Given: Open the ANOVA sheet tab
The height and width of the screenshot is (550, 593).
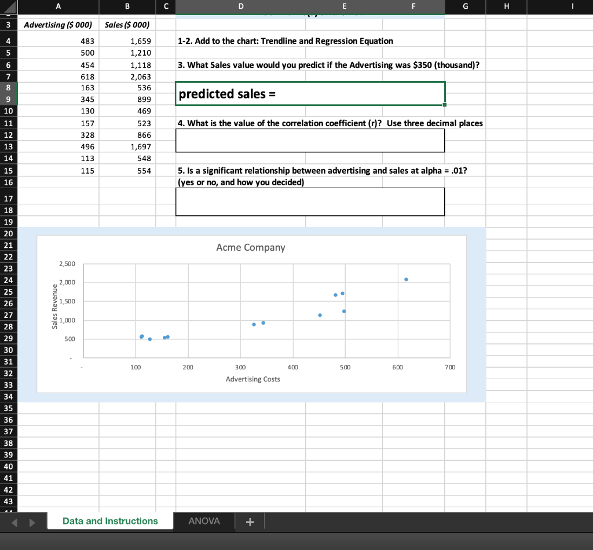Looking at the screenshot, I should 204,521.
